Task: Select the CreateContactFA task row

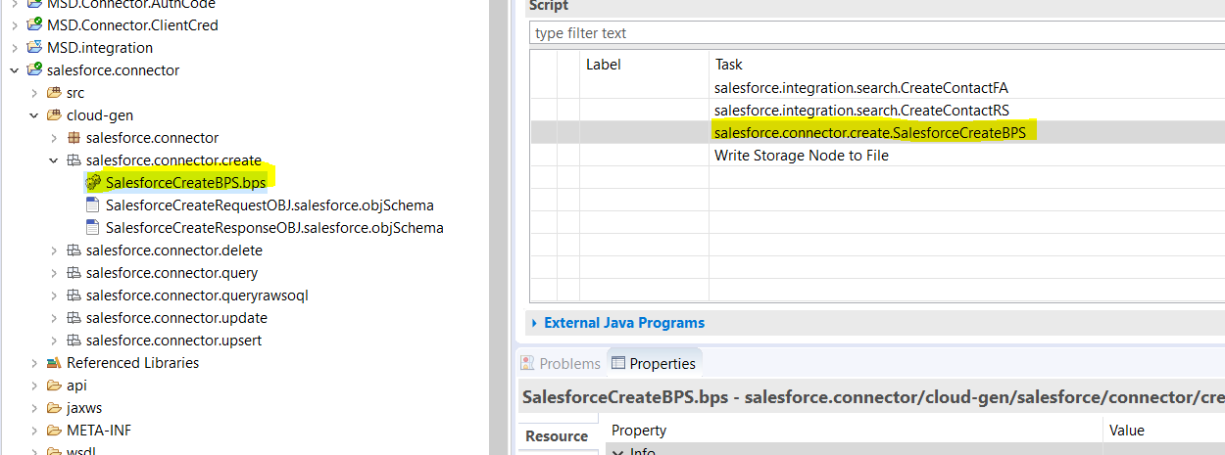Action: pyautogui.click(x=877, y=87)
